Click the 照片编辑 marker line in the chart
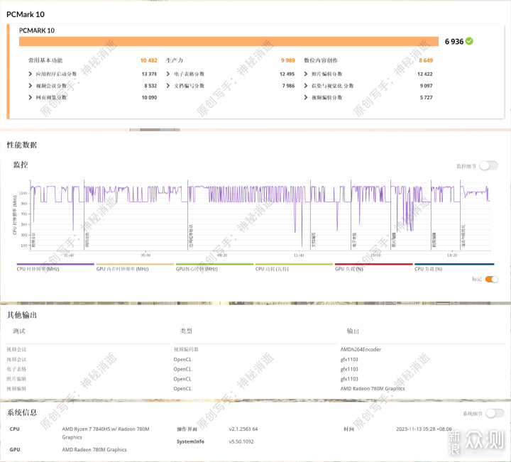 point(391,215)
